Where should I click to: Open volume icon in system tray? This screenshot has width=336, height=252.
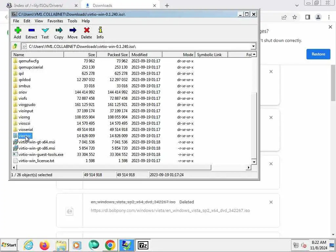click(304, 245)
